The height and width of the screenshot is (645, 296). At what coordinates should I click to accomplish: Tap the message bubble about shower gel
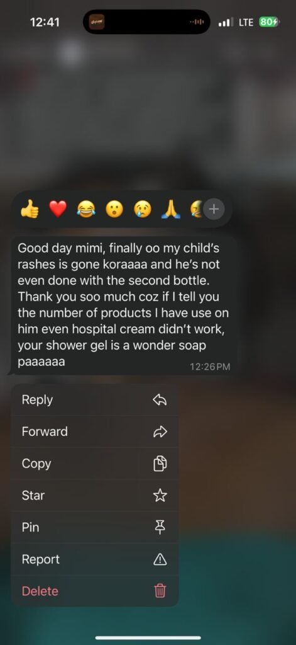pyautogui.click(x=123, y=305)
